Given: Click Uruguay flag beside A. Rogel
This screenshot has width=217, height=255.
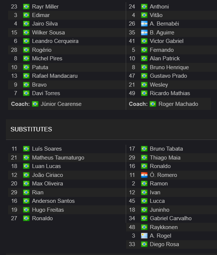Looking at the screenshot, I should pos(144,236).
